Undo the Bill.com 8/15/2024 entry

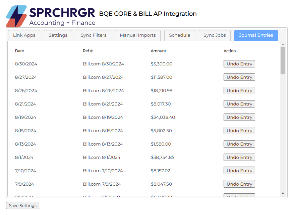[239, 131]
